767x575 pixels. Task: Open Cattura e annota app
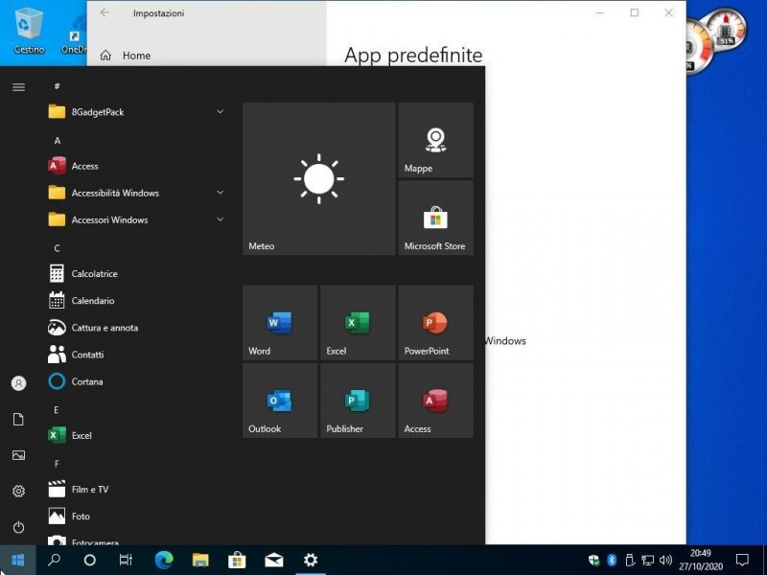(104, 328)
